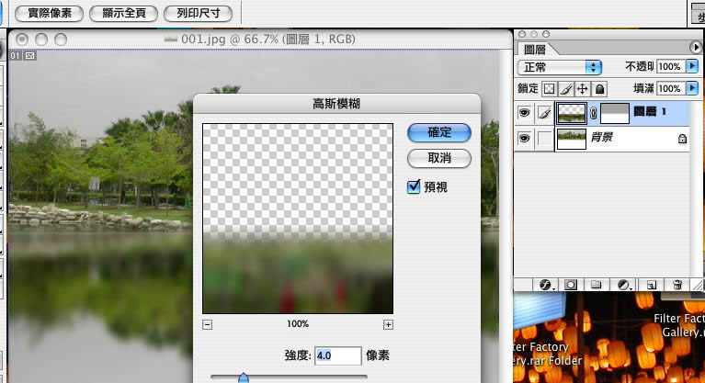Open the layer style icon at panel bottom
Viewport: 705px width, 383px height.
(x=546, y=285)
